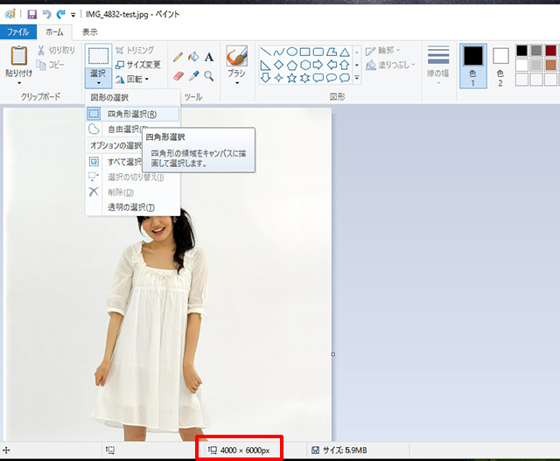Viewport: 560px width, 461px height.
Task: Choose the Fill with color bucket tool
Action: [193, 56]
